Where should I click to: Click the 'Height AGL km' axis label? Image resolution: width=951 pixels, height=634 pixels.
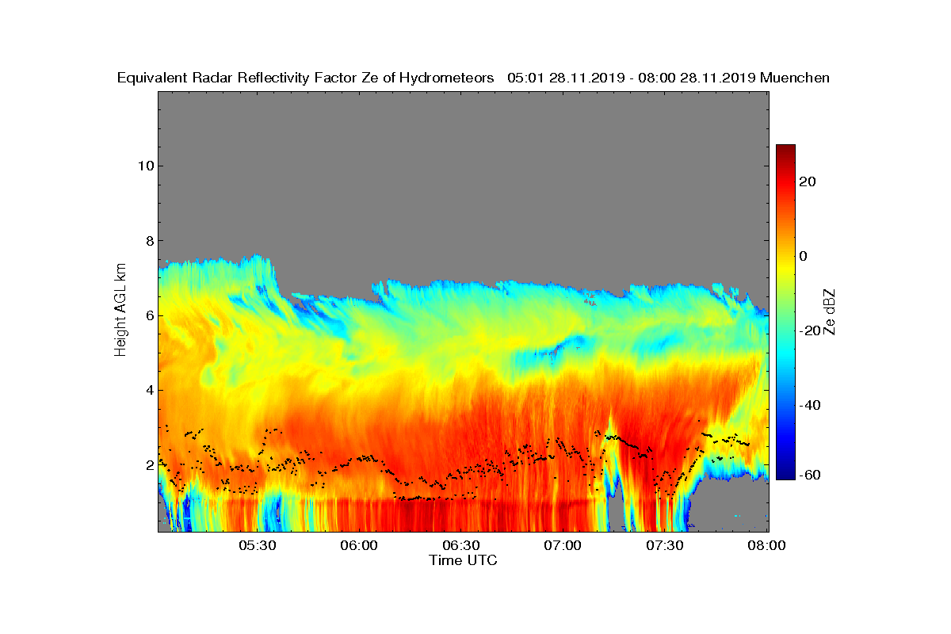point(120,311)
